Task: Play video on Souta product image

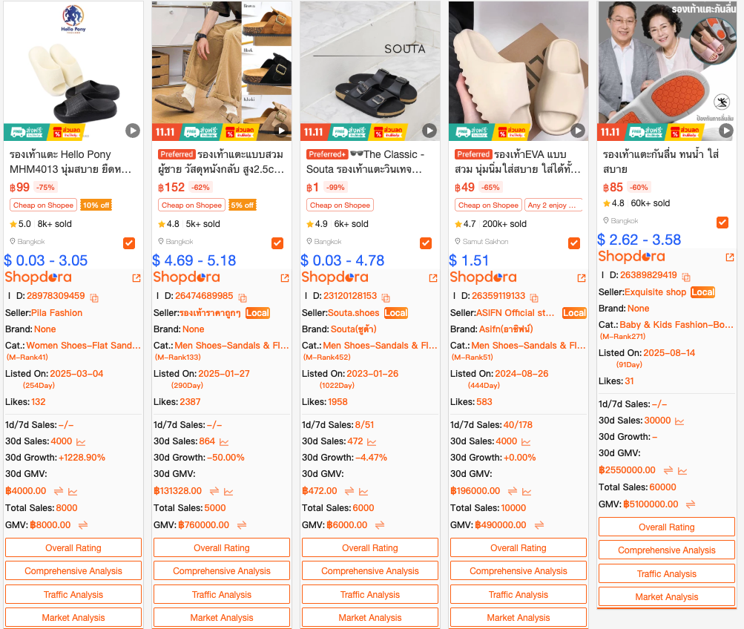Action: [x=429, y=131]
